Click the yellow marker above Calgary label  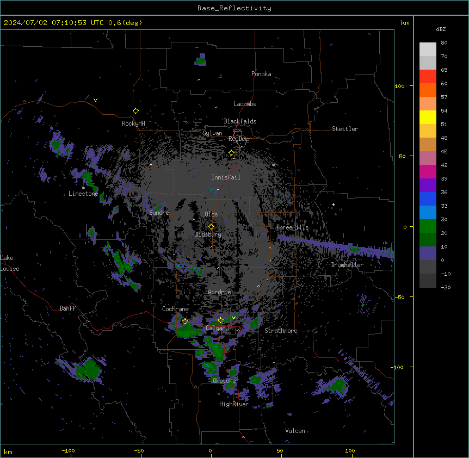tap(220, 320)
